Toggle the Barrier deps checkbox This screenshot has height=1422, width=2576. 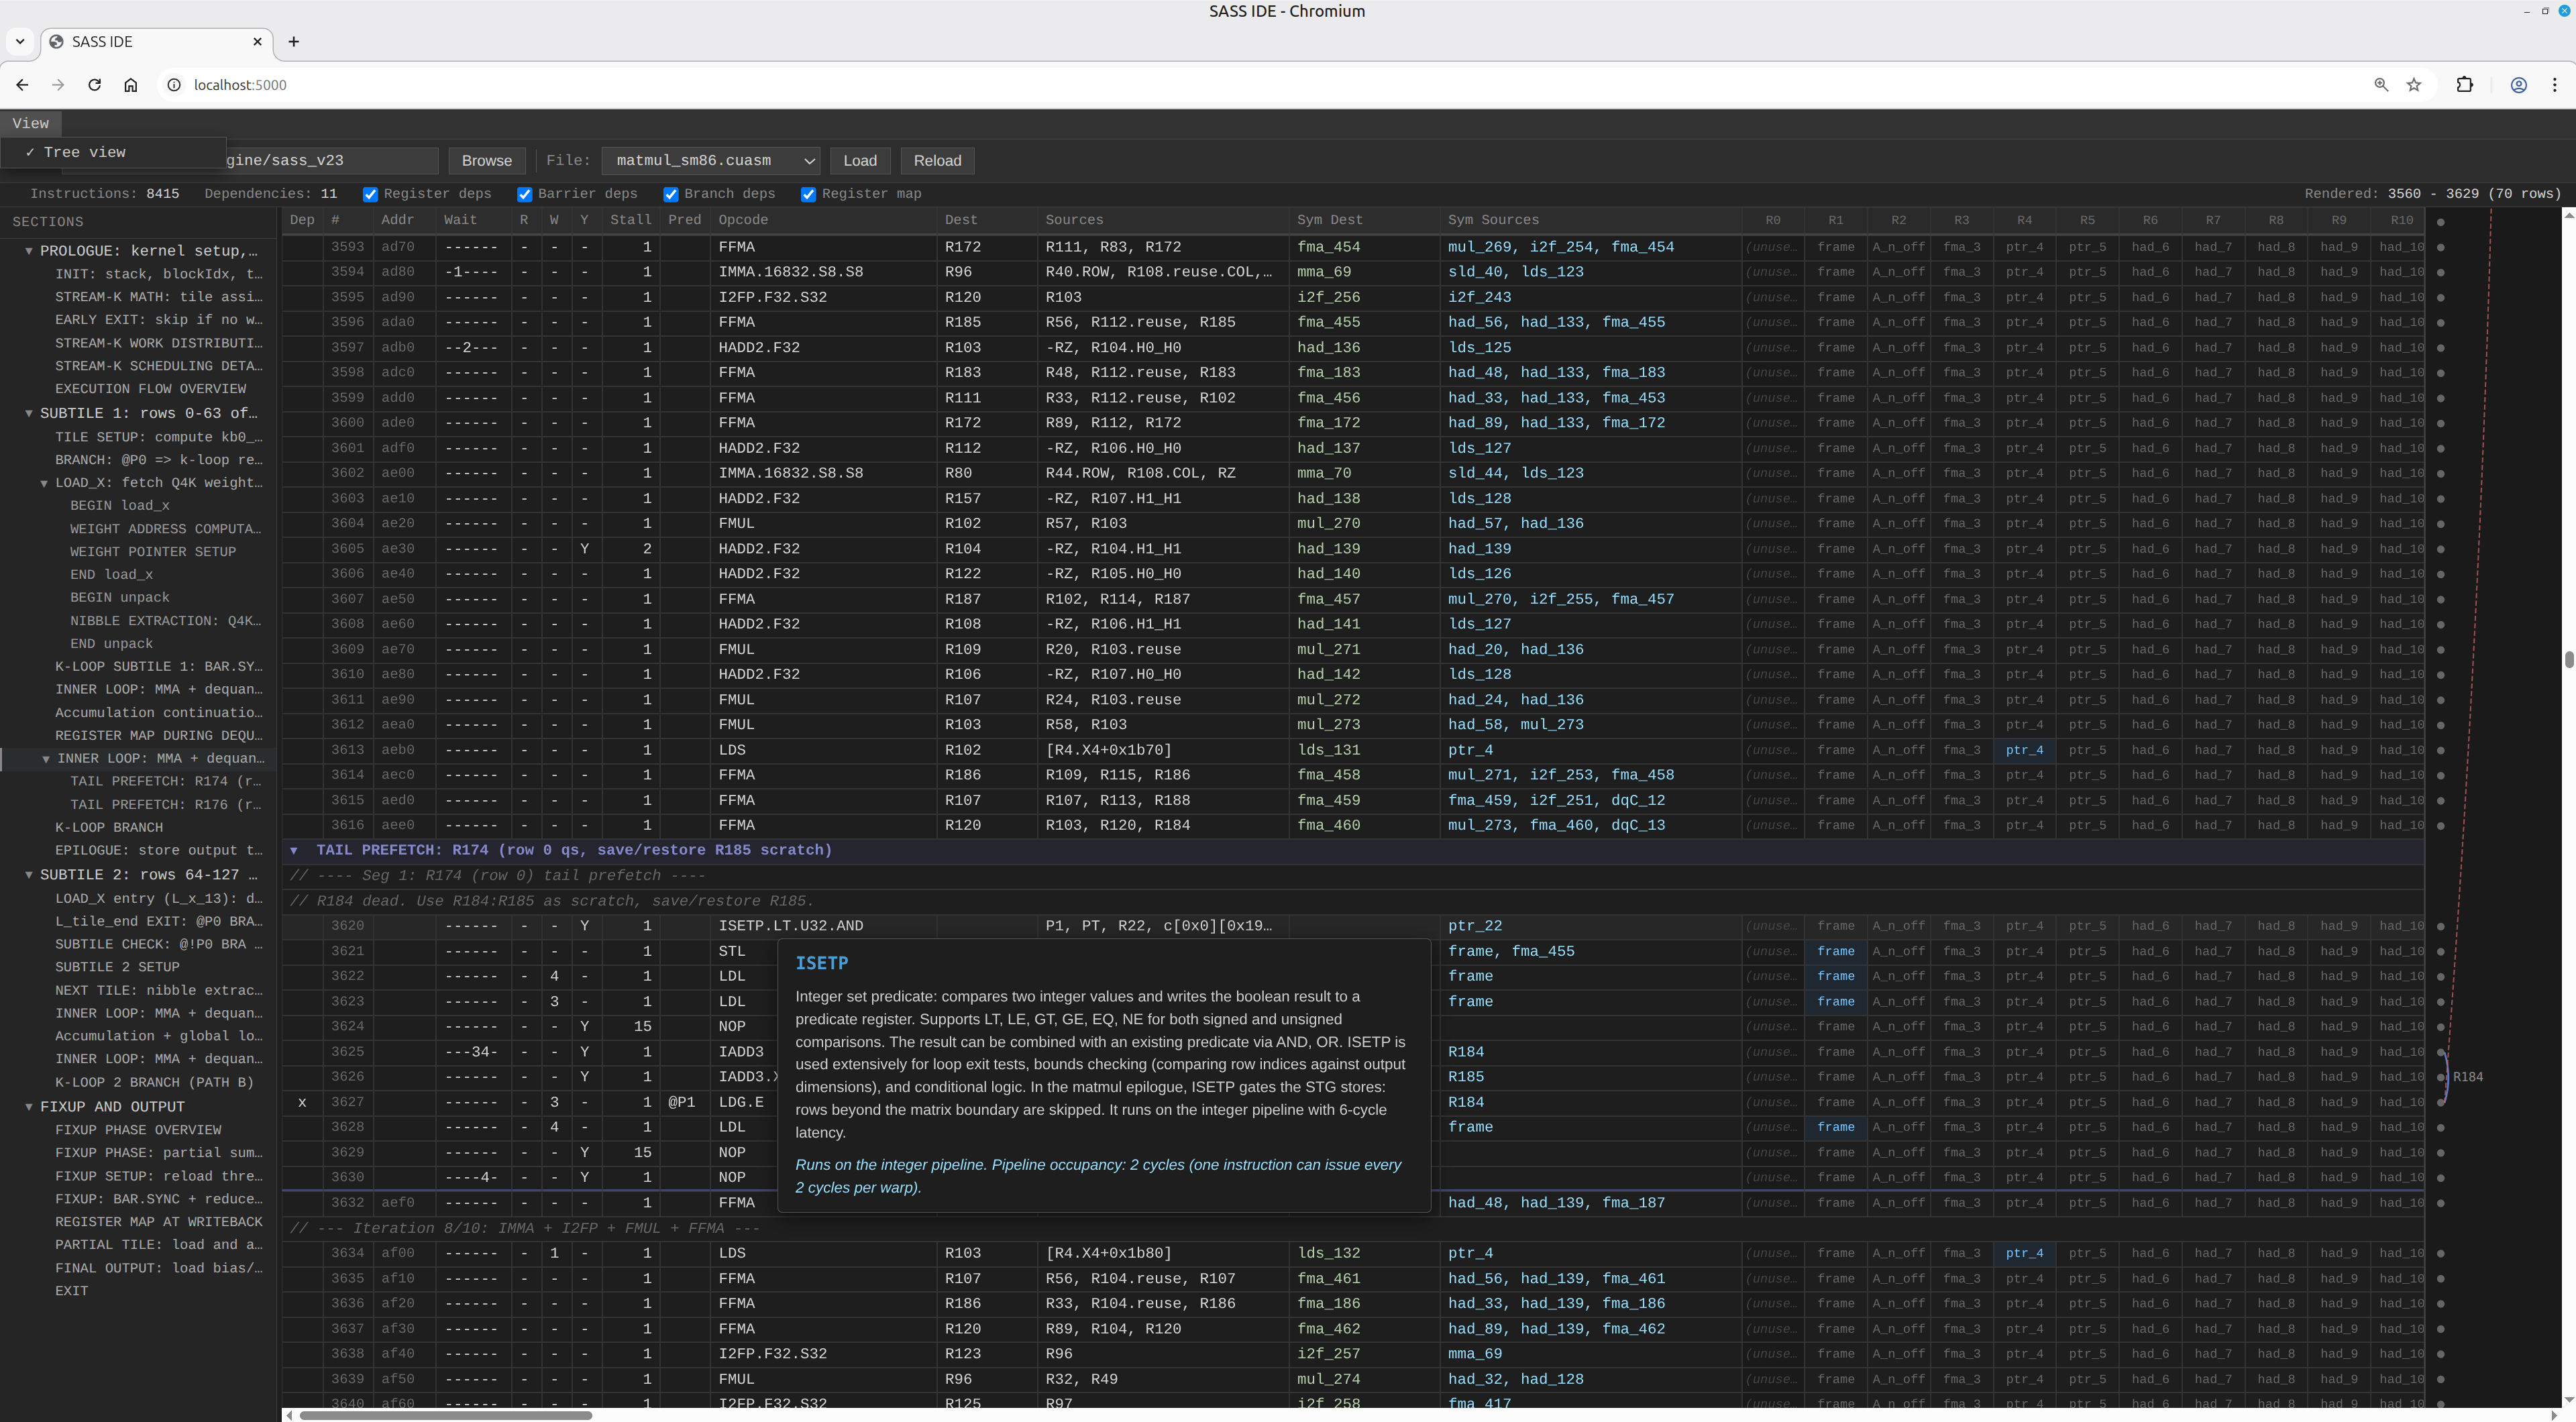click(525, 194)
